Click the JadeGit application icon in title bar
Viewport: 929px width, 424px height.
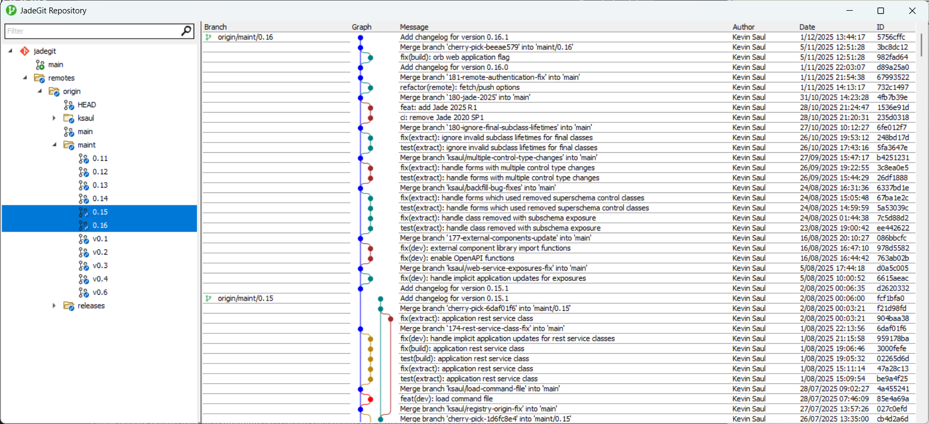pos(11,11)
